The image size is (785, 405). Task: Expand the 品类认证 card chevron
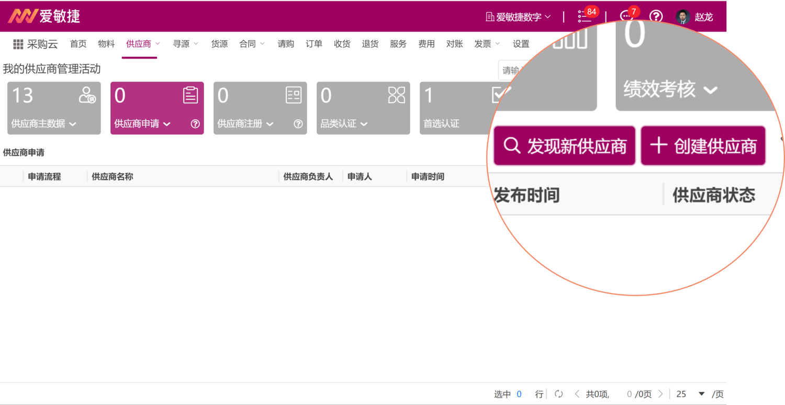click(364, 124)
